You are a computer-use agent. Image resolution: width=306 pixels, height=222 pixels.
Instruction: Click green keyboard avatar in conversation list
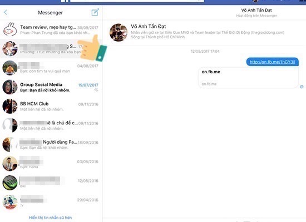tap(10, 183)
